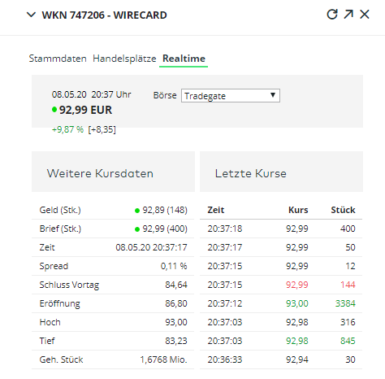Click the Brief (Stk.) label
385x379 pixels.
[x=60, y=229]
